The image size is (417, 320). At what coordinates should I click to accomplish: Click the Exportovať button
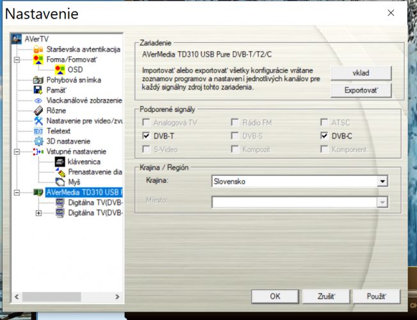tap(361, 90)
